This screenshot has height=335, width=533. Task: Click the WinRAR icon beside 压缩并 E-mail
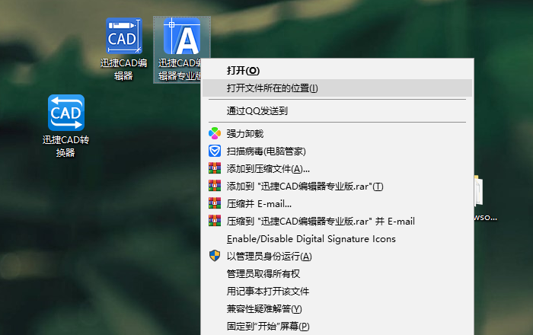(215, 203)
